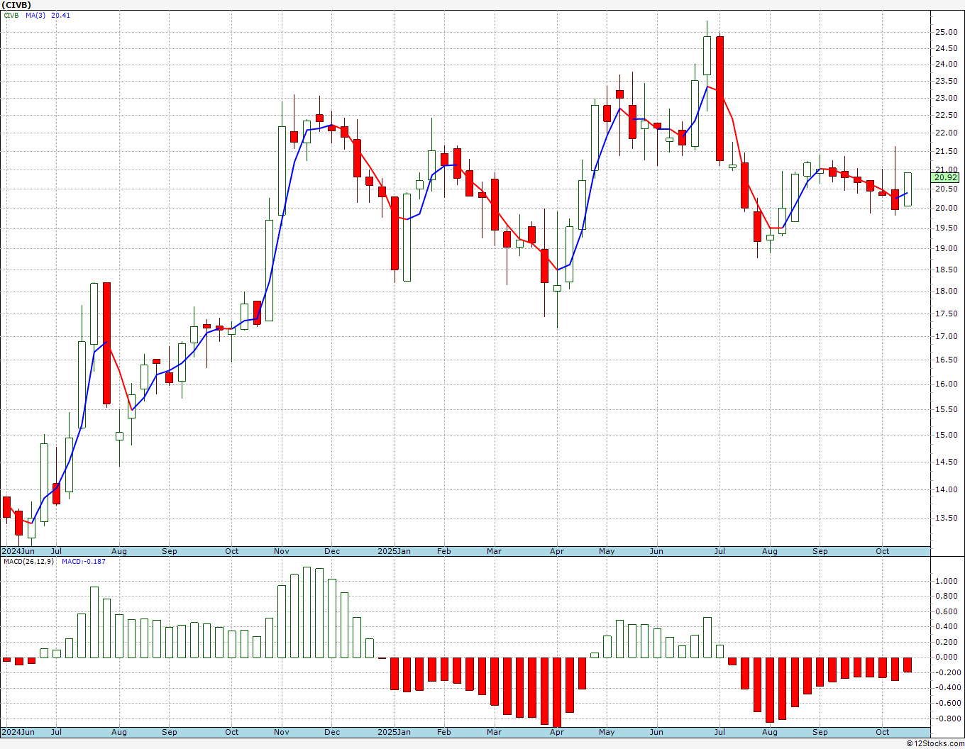This screenshot has width=965, height=749.
Task: Click the 14.50 price axis label
Action: click(946, 462)
